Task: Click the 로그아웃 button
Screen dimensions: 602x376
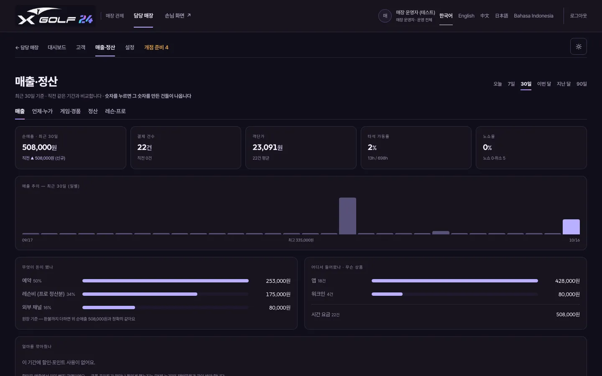Action: (579, 16)
